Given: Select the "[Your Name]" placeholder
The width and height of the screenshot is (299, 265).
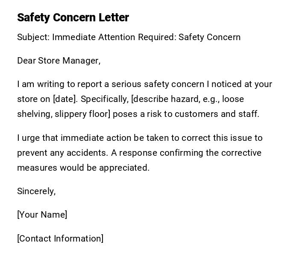Looking at the screenshot, I should [42, 215].
